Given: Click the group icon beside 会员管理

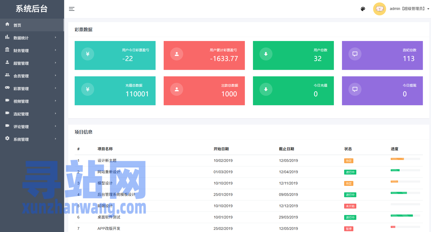Looking at the screenshot, I should pos(7,75).
